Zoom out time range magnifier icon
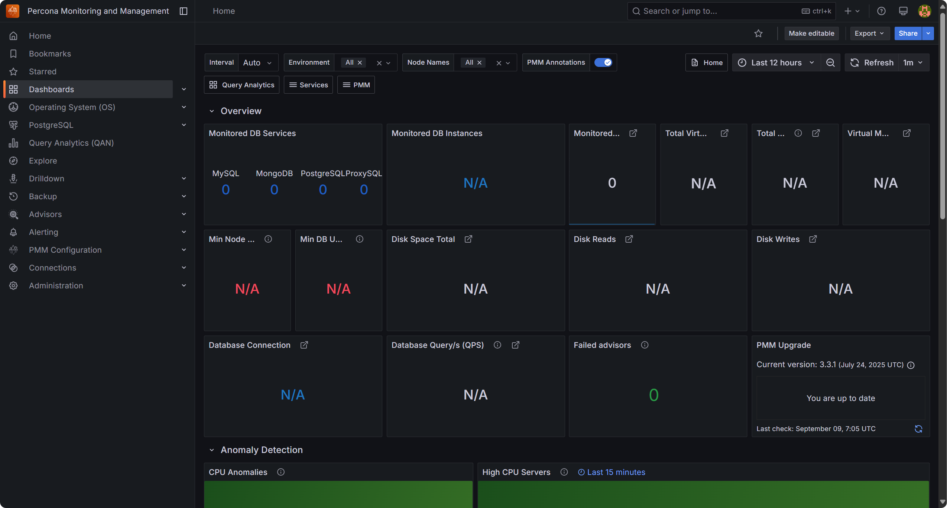 tap(830, 62)
